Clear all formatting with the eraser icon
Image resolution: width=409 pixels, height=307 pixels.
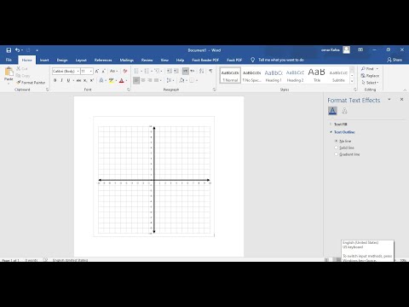click(125, 71)
